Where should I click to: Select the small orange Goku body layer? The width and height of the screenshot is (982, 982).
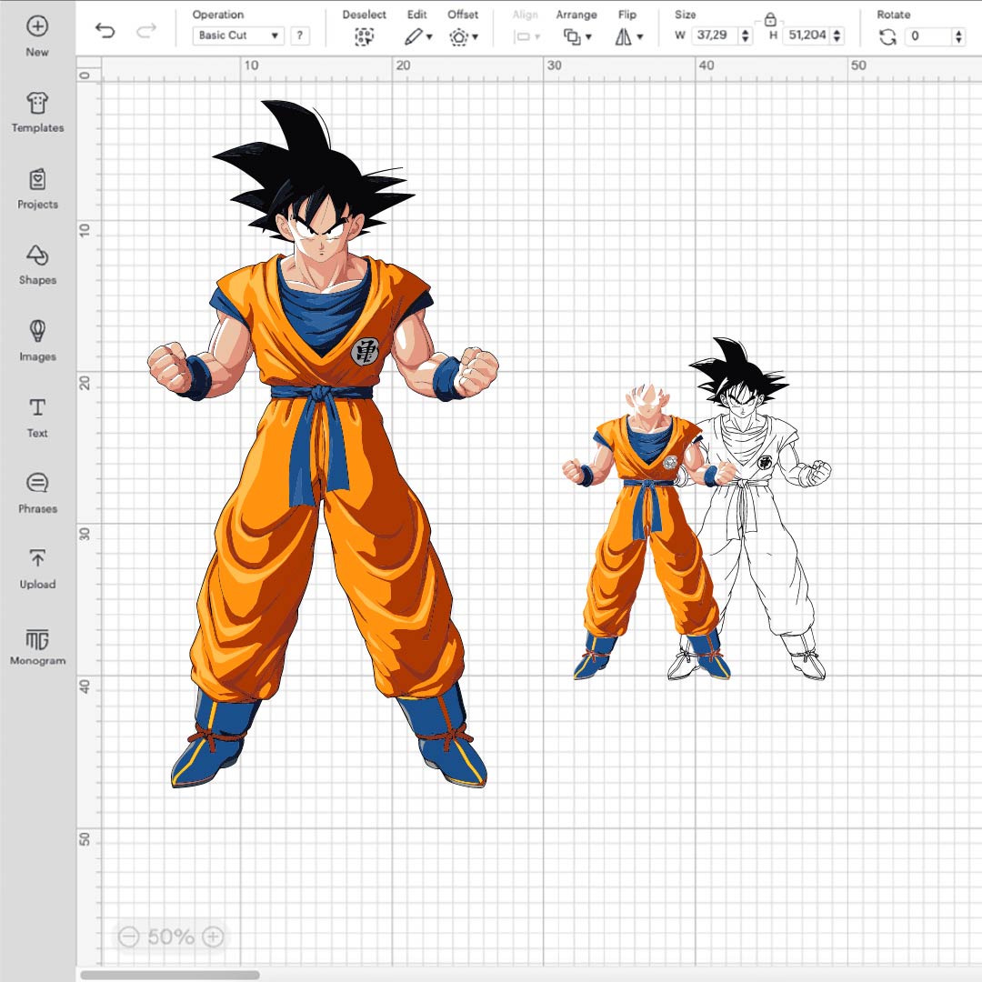pos(649,532)
